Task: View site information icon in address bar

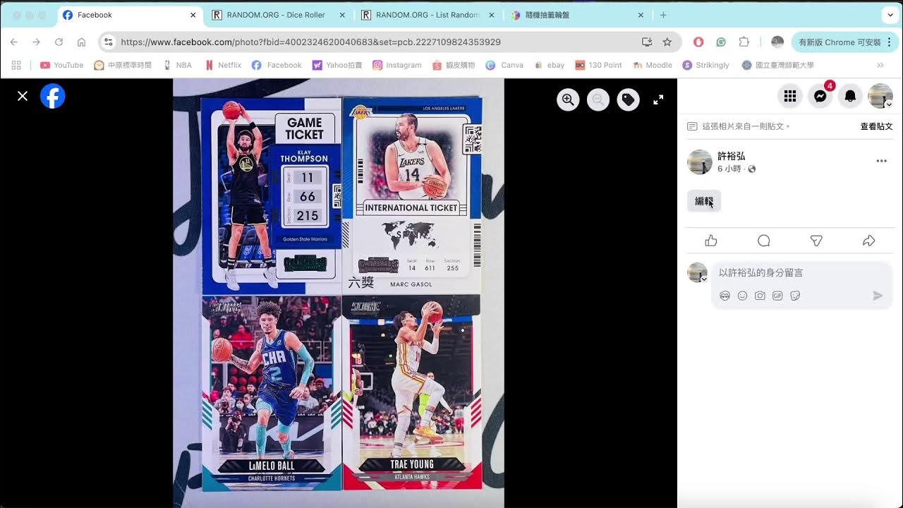Action: pyautogui.click(x=108, y=42)
